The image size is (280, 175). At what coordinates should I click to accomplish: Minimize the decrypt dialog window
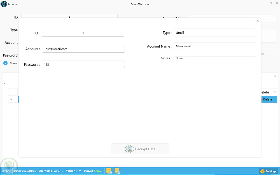tap(251, 21)
